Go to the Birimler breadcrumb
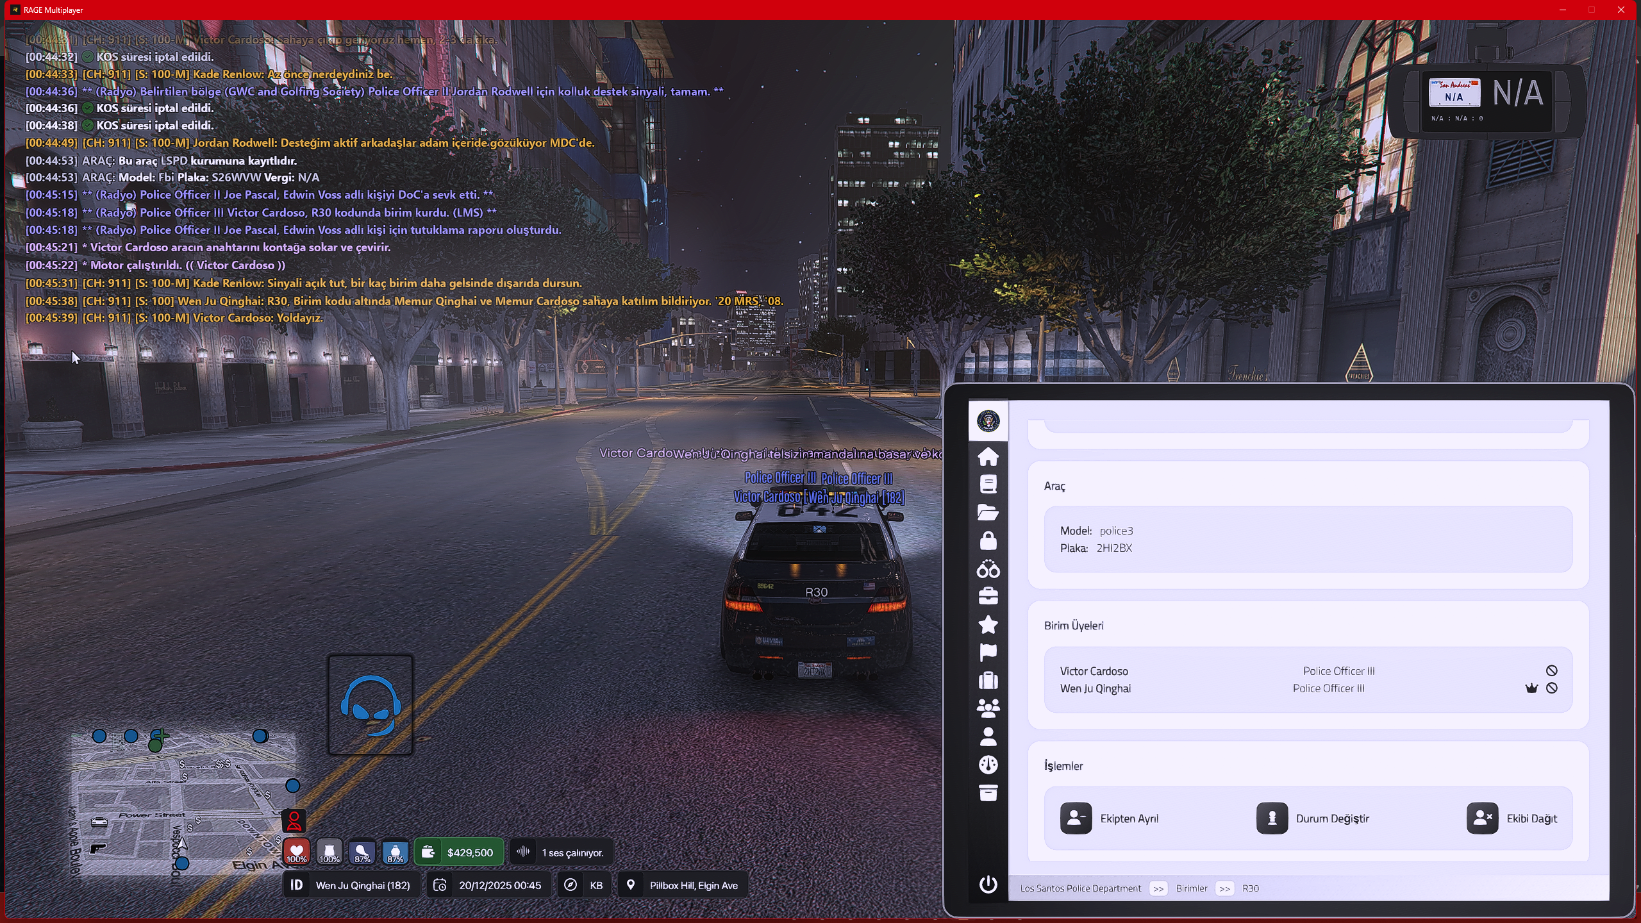 (x=1192, y=888)
